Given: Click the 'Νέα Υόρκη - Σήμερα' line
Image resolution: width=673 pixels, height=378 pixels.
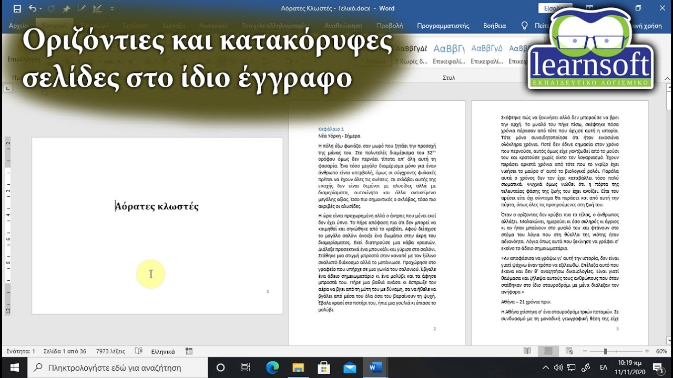Looking at the screenshot, I should tap(339, 135).
